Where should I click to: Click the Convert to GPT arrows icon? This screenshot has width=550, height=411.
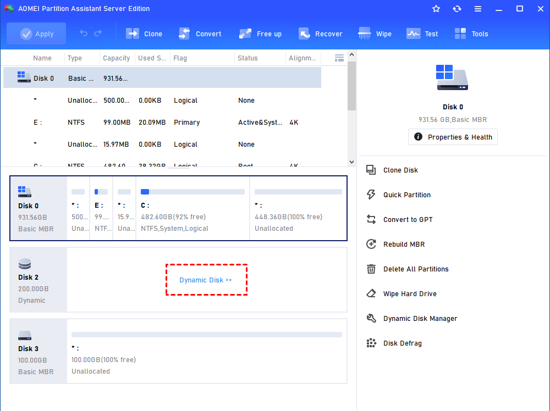point(371,220)
